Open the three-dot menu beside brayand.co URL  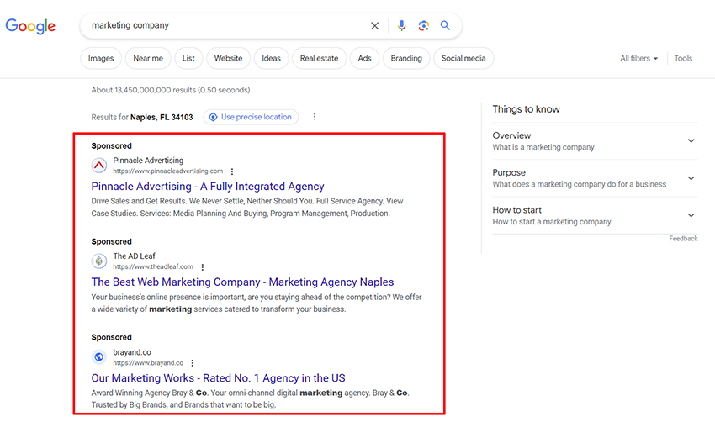pyautogui.click(x=193, y=363)
